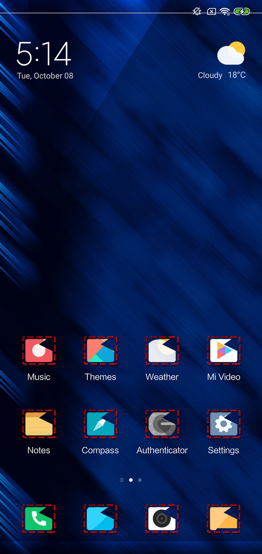The height and width of the screenshot is (554, 262).
Task: Launch Mi Video app
Action: point(224,350)
